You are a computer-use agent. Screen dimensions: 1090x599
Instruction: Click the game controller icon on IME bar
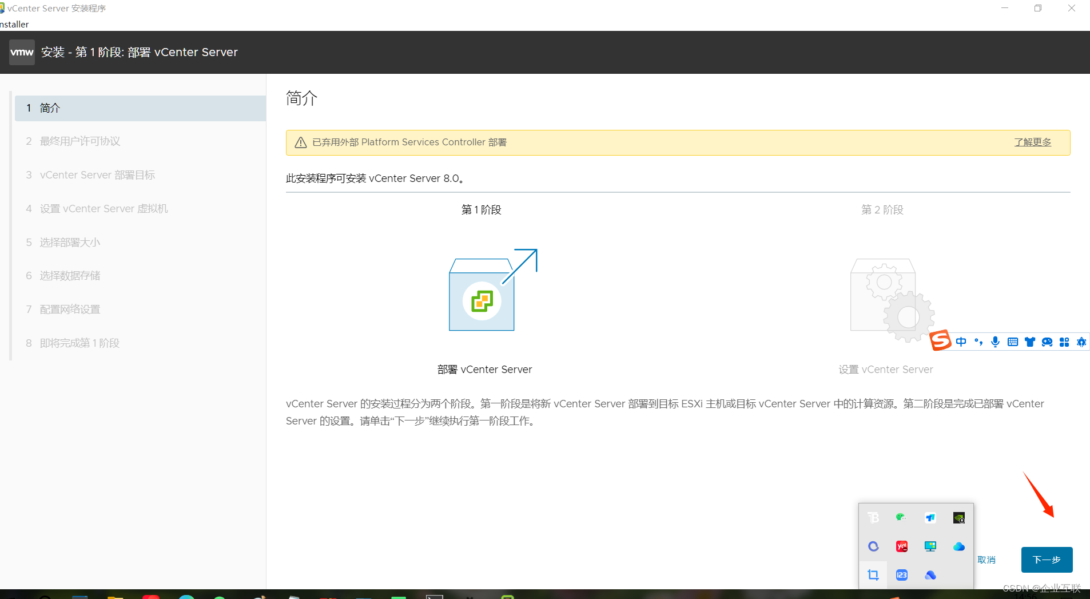tap(1047, 342)
